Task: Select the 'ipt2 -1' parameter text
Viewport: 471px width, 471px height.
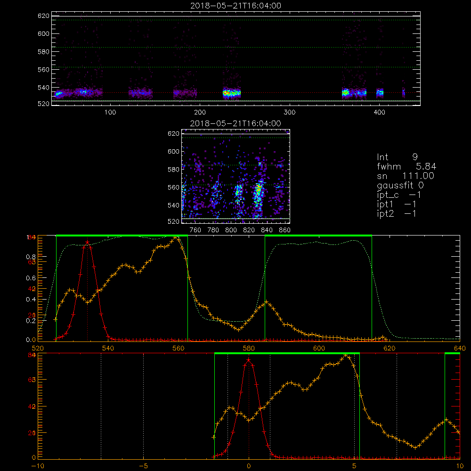Action: click(397, 213)
